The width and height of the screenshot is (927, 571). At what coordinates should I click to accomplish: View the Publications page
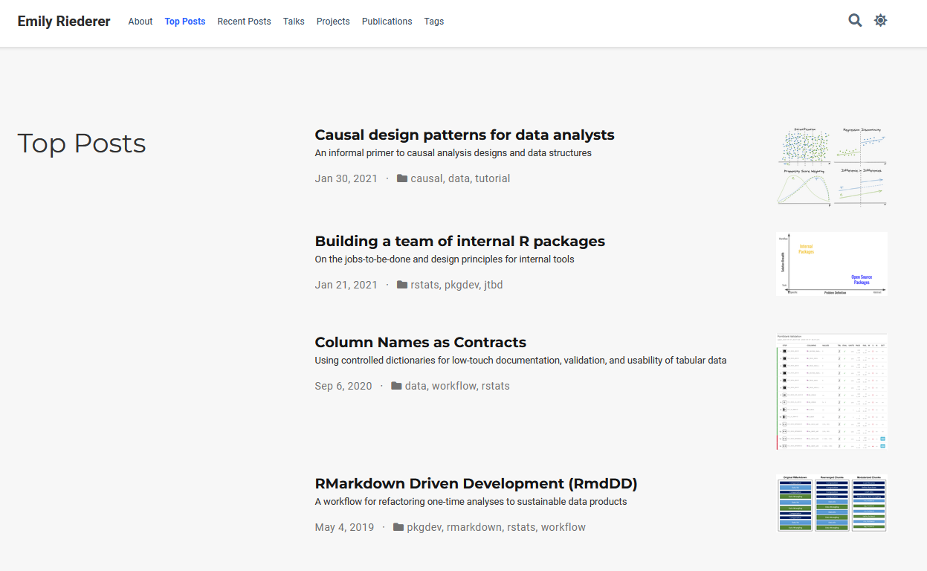click(x=387, y=22)
